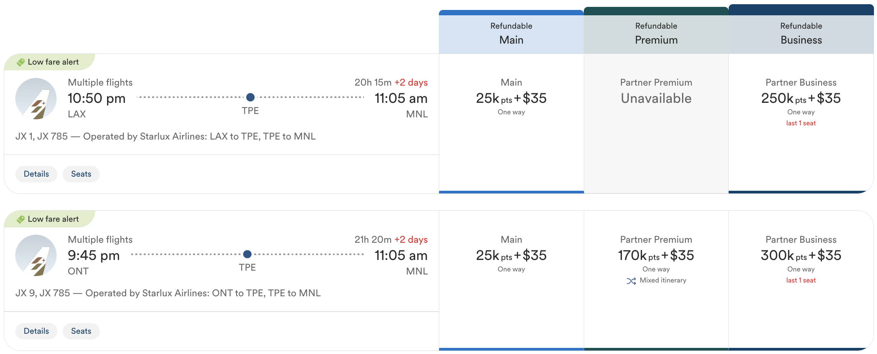Image resolution: width=877 pixels, height=354 pixels.
Task: Click the 250k pts Partner Business price
Action: pos(801,98)
